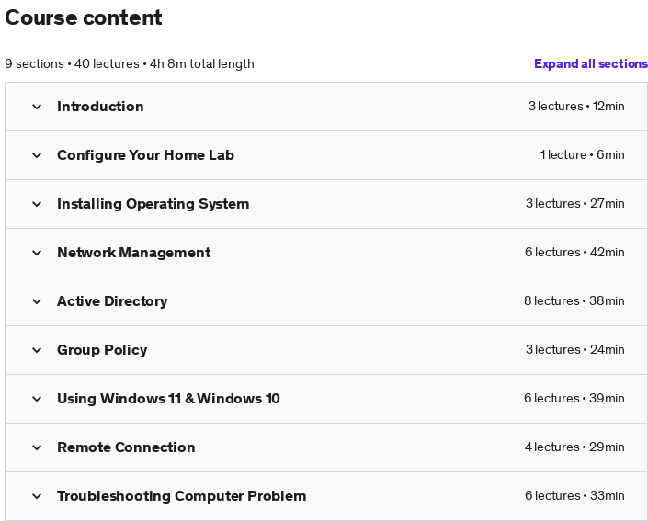Open the Active Directory section title
This screenshot has height=521, width=648.
[x=112, y=301]
